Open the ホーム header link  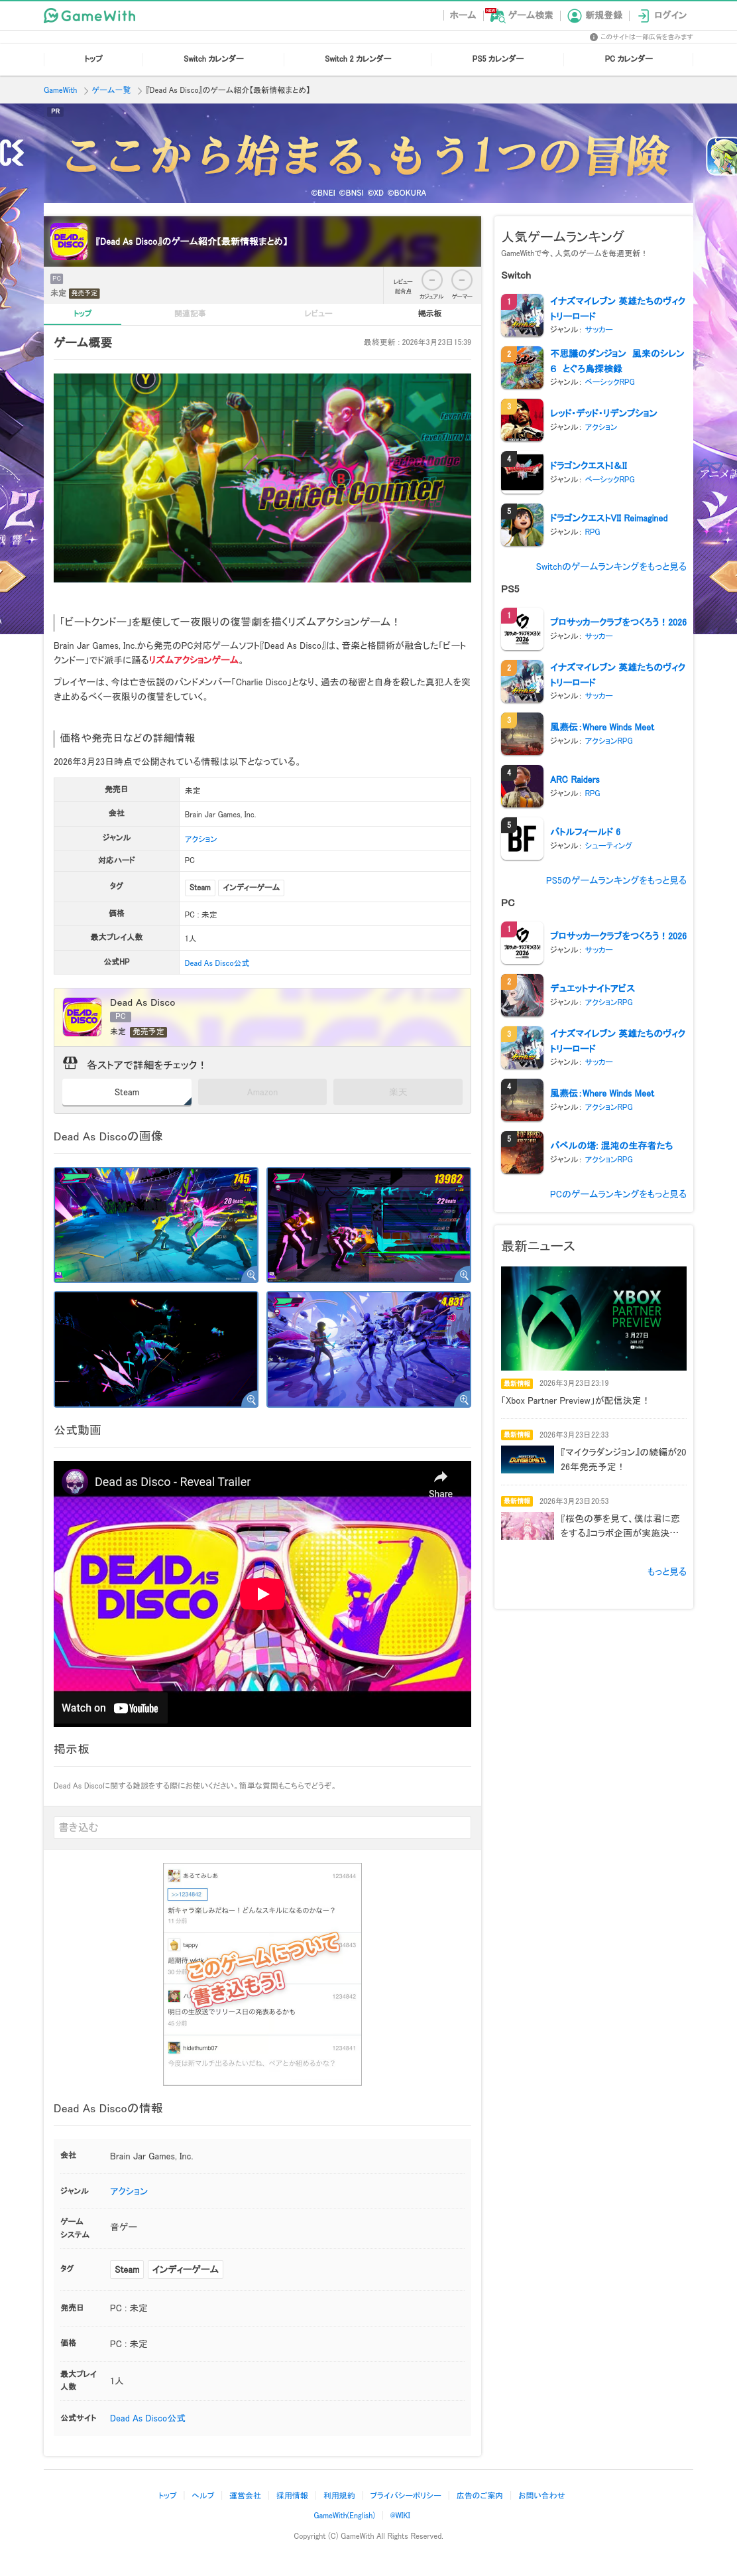coord(461,15)
